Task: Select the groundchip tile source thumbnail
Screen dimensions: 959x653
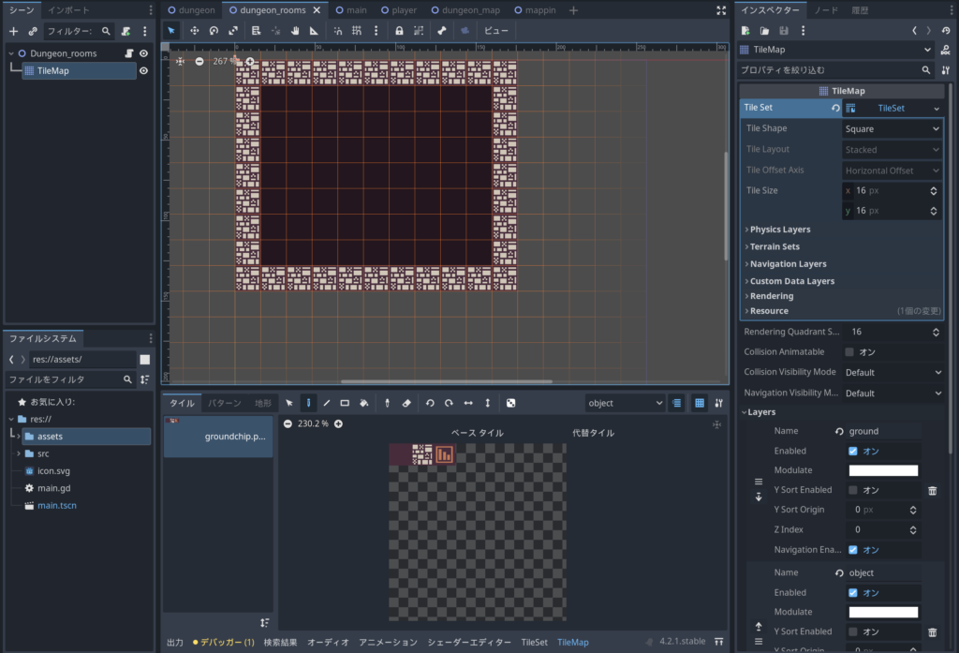Action: click(218, 438)
